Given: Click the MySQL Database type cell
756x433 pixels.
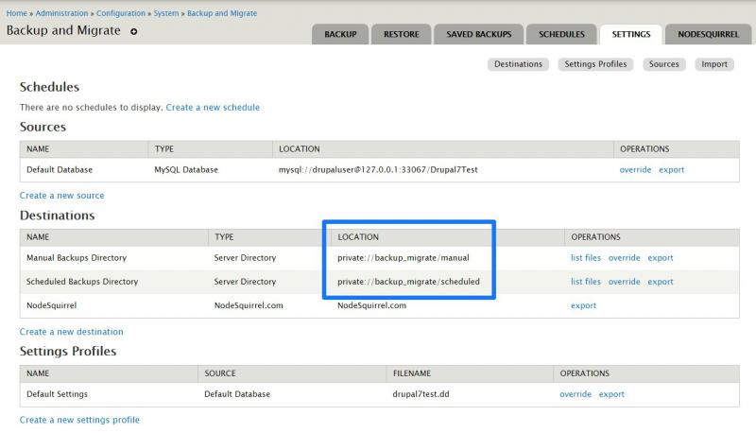Looking at the screenshot, I should tap(186, 170).
